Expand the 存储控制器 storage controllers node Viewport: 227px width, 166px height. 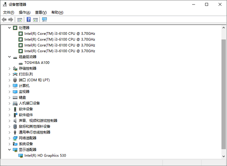point(9,68)
